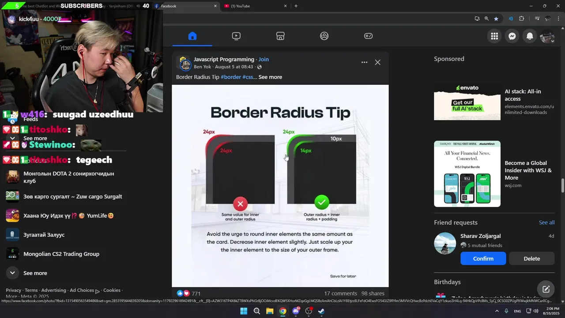Open the Facebook menu grid icon
565x318 pixels.
point(494,36)
